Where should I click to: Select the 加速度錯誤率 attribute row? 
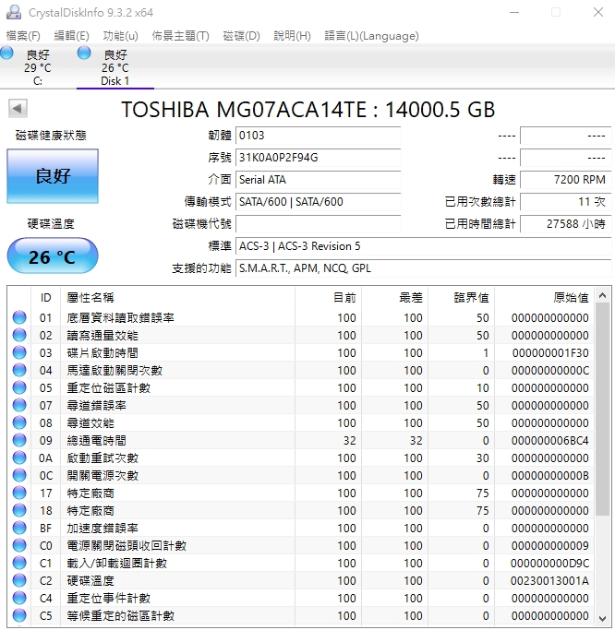tap(301, 528)
